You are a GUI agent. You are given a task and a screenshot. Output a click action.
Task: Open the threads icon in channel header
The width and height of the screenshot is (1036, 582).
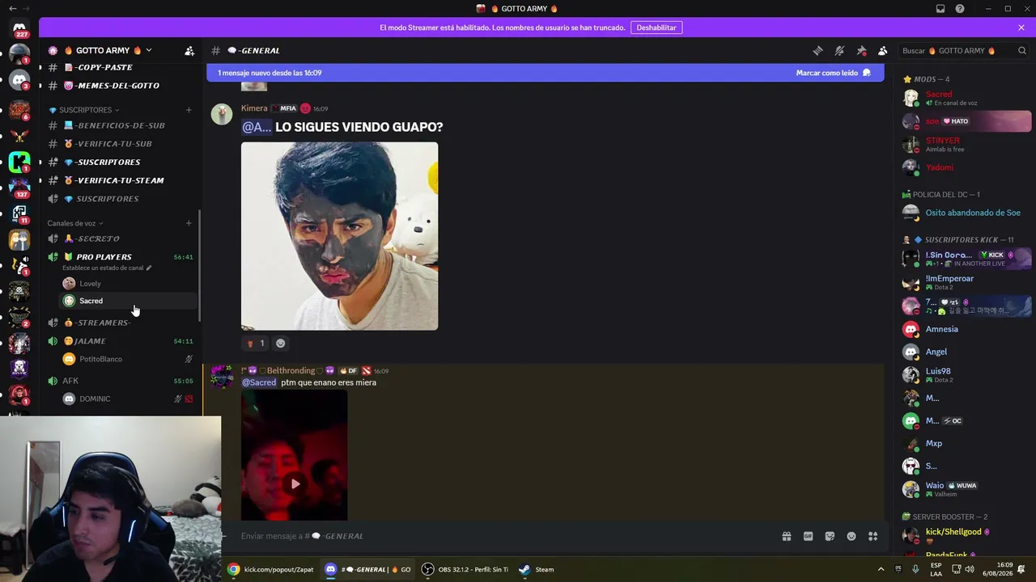click(817, 50)
